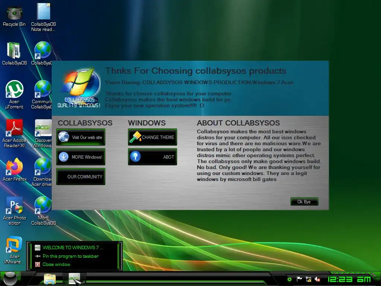Image resolution: width=381 pixels, height=286 pixels.
Task: Click the 'Youre Runing: COLLABSYSOS WINDOWS PRODUCTION' line
Action: [199, 82]
